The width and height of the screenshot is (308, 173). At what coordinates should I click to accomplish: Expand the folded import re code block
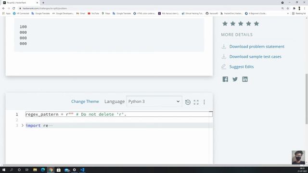pyautogui.click(x=23, y=125)
